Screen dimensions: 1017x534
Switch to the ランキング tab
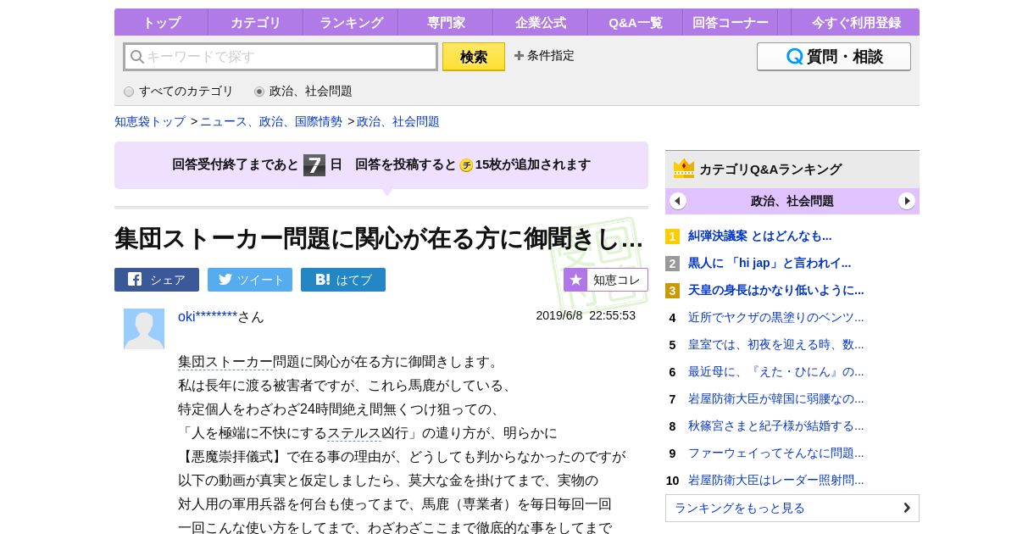(350, 23)
